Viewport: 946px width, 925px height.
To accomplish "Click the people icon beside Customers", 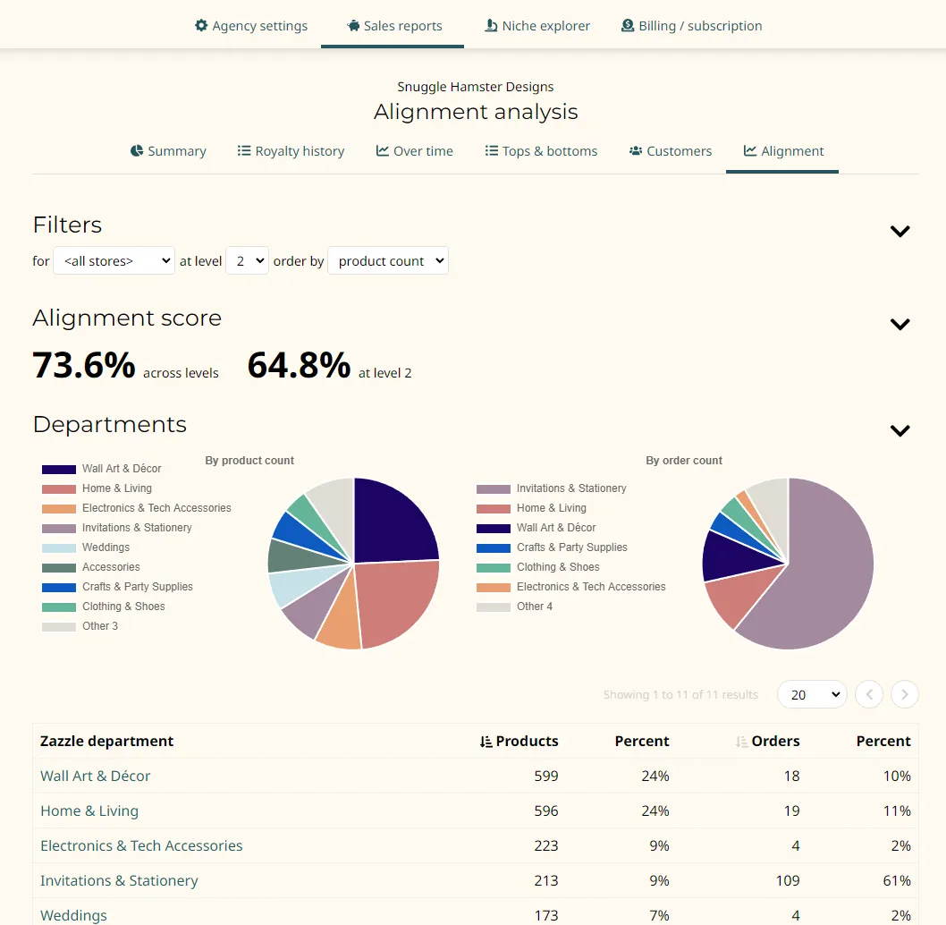I will tap(636, 151).
